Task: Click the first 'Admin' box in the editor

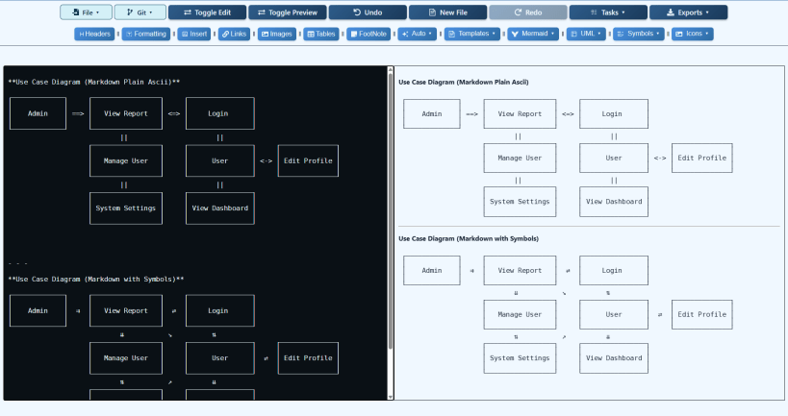Action: (38, 113)
